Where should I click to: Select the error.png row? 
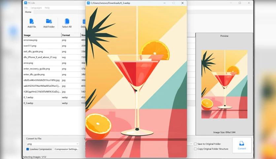tap(54, 63)
